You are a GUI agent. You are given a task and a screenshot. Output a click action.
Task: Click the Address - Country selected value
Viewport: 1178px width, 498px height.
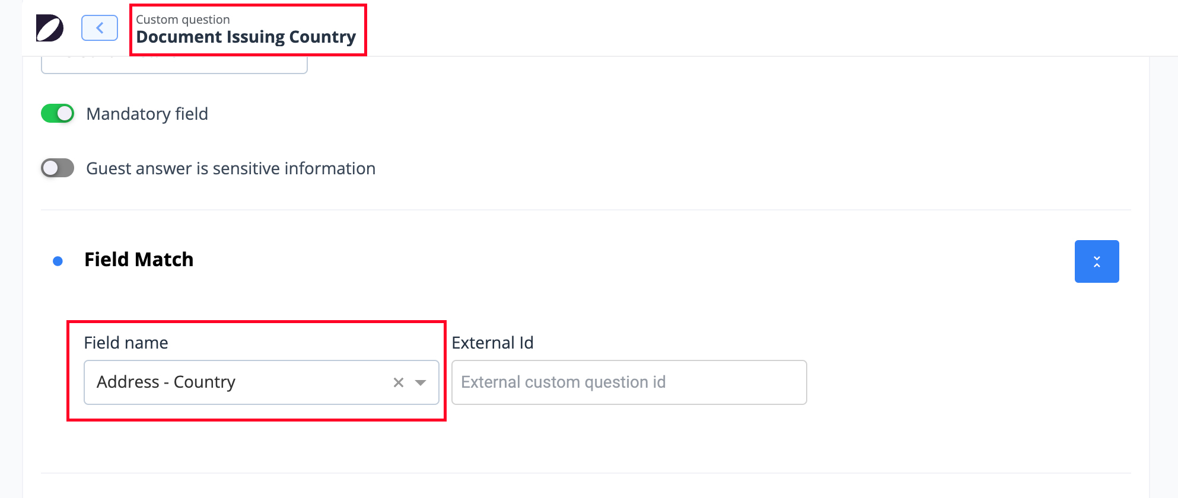tap(166, 382)
